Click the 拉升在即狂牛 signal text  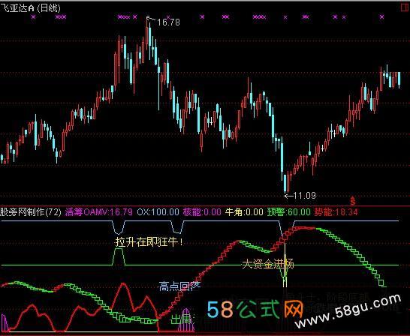pyautogui.click(x=149, y=242)
